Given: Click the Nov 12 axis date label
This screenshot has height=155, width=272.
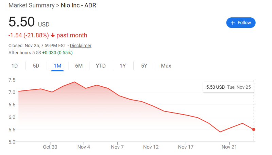Looking at the screenshot, I should [151, 147].
